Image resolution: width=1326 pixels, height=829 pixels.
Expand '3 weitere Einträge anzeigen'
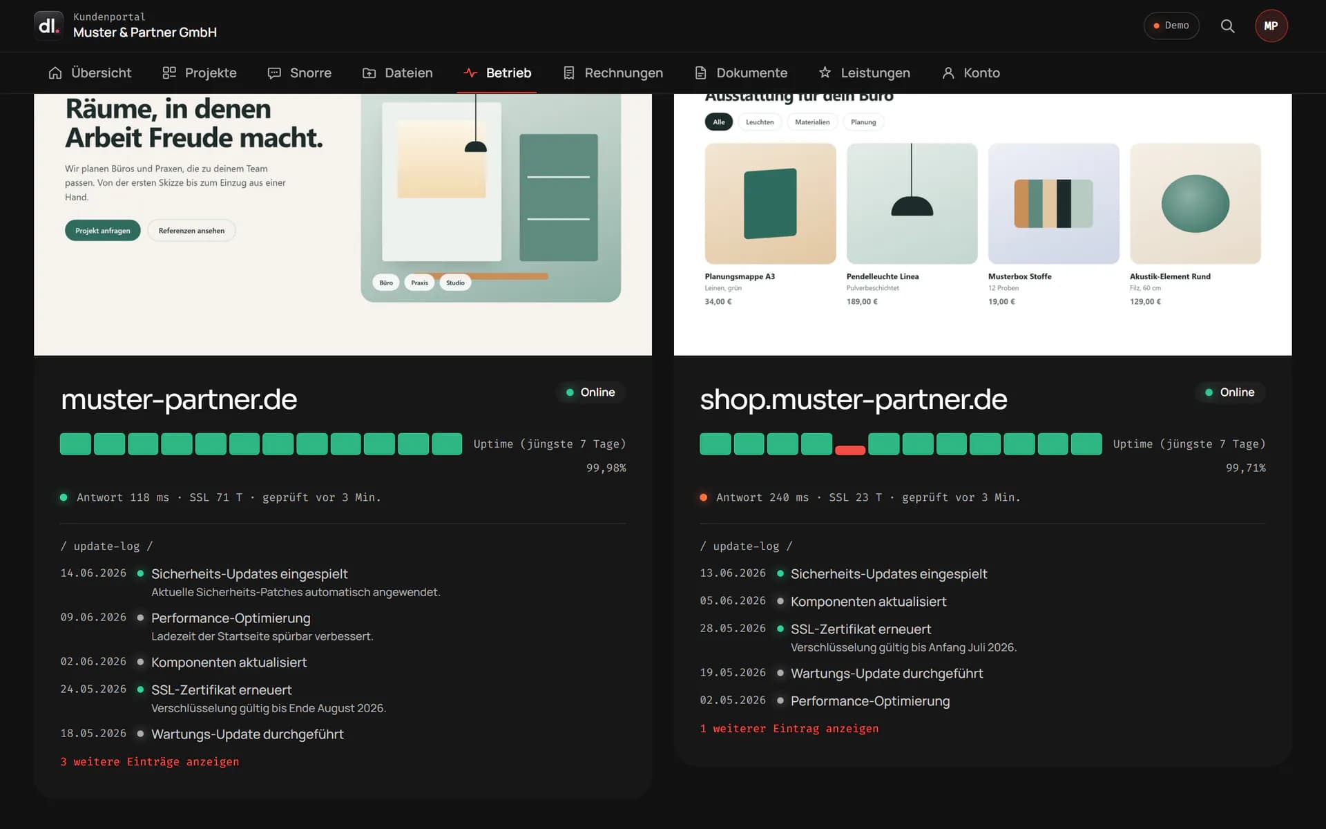tap(150, 761)
